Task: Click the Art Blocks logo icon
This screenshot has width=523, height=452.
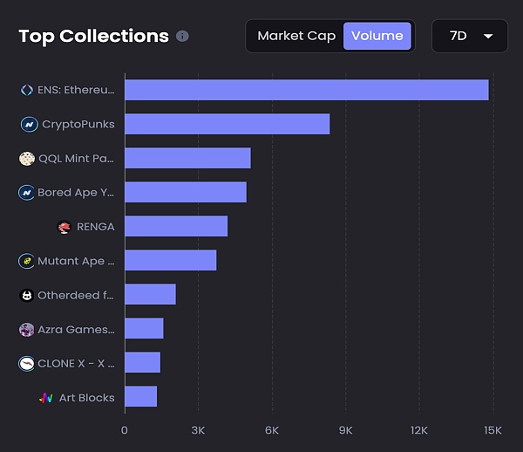Action: (46, 398)
